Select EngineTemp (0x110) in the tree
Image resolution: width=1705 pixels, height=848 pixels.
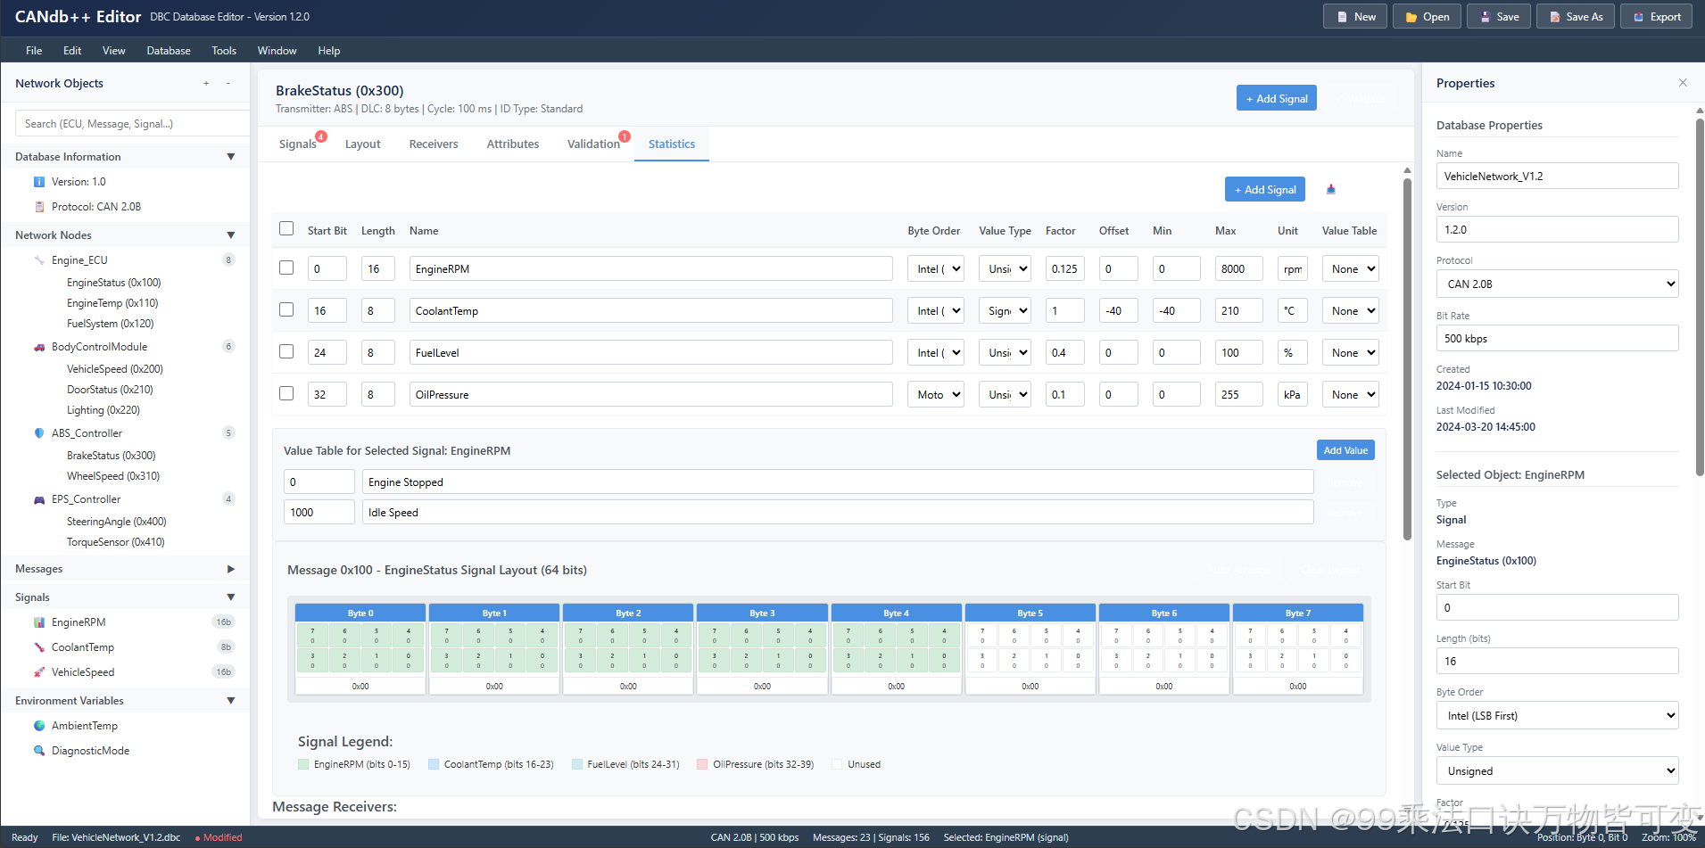point(112,303)
